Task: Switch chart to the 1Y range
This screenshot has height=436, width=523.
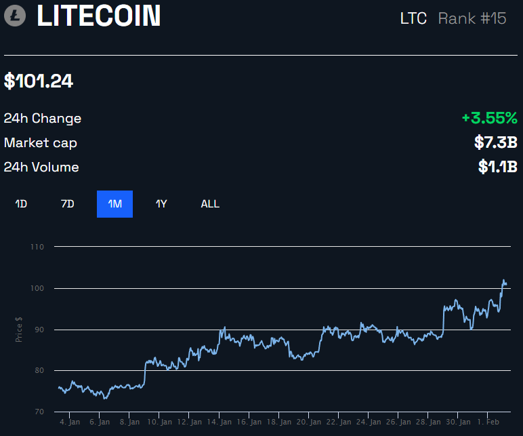Action: point(161,203)
